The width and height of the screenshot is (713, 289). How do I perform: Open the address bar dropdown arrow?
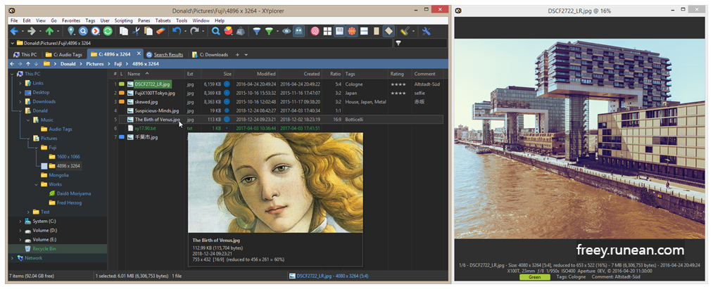click(x=12, y=43)
